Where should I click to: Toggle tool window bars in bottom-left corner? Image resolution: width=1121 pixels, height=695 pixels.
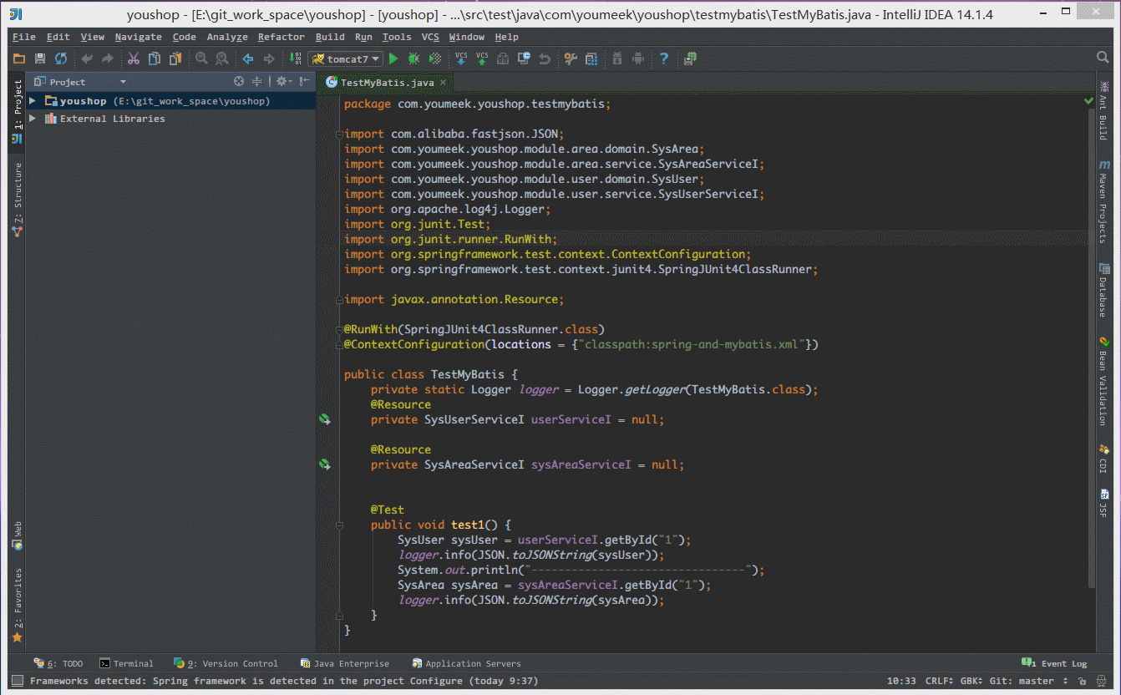[x=17, y=681]
